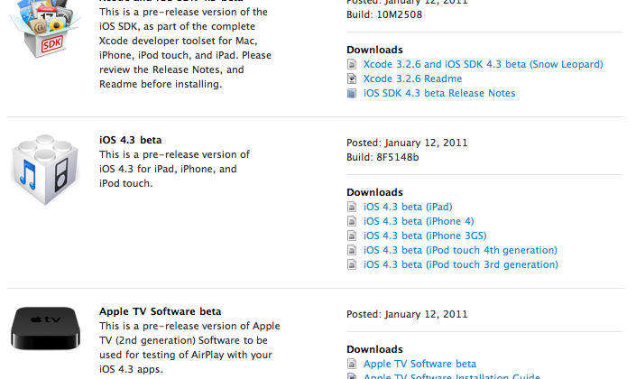Download iOS 4.3 beta for iPod touch 3rd generation

pos(460,265)
